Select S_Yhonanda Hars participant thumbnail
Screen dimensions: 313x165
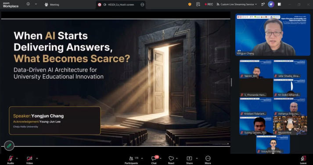tap(256, 88)
